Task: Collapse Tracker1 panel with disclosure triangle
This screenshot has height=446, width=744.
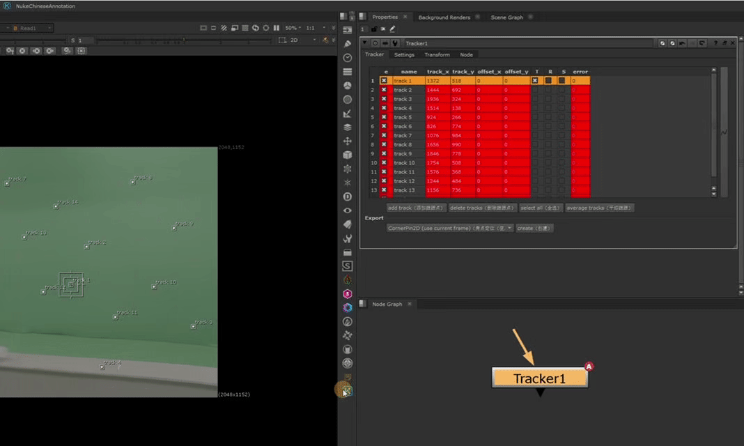Action: coord(364,43)
